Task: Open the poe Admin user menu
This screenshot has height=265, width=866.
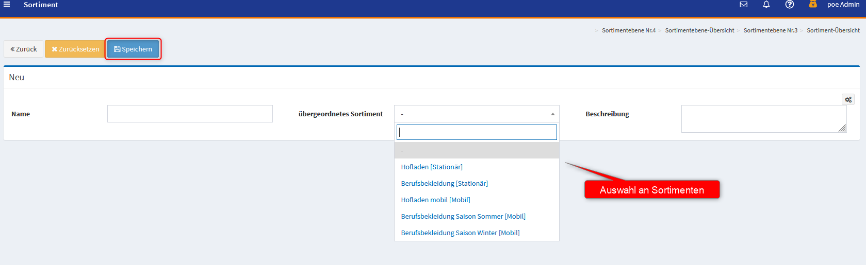Action: [x=843, y=5]
